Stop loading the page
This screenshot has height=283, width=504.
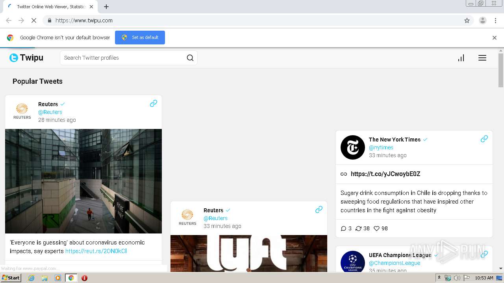click(x=34, y=20)
